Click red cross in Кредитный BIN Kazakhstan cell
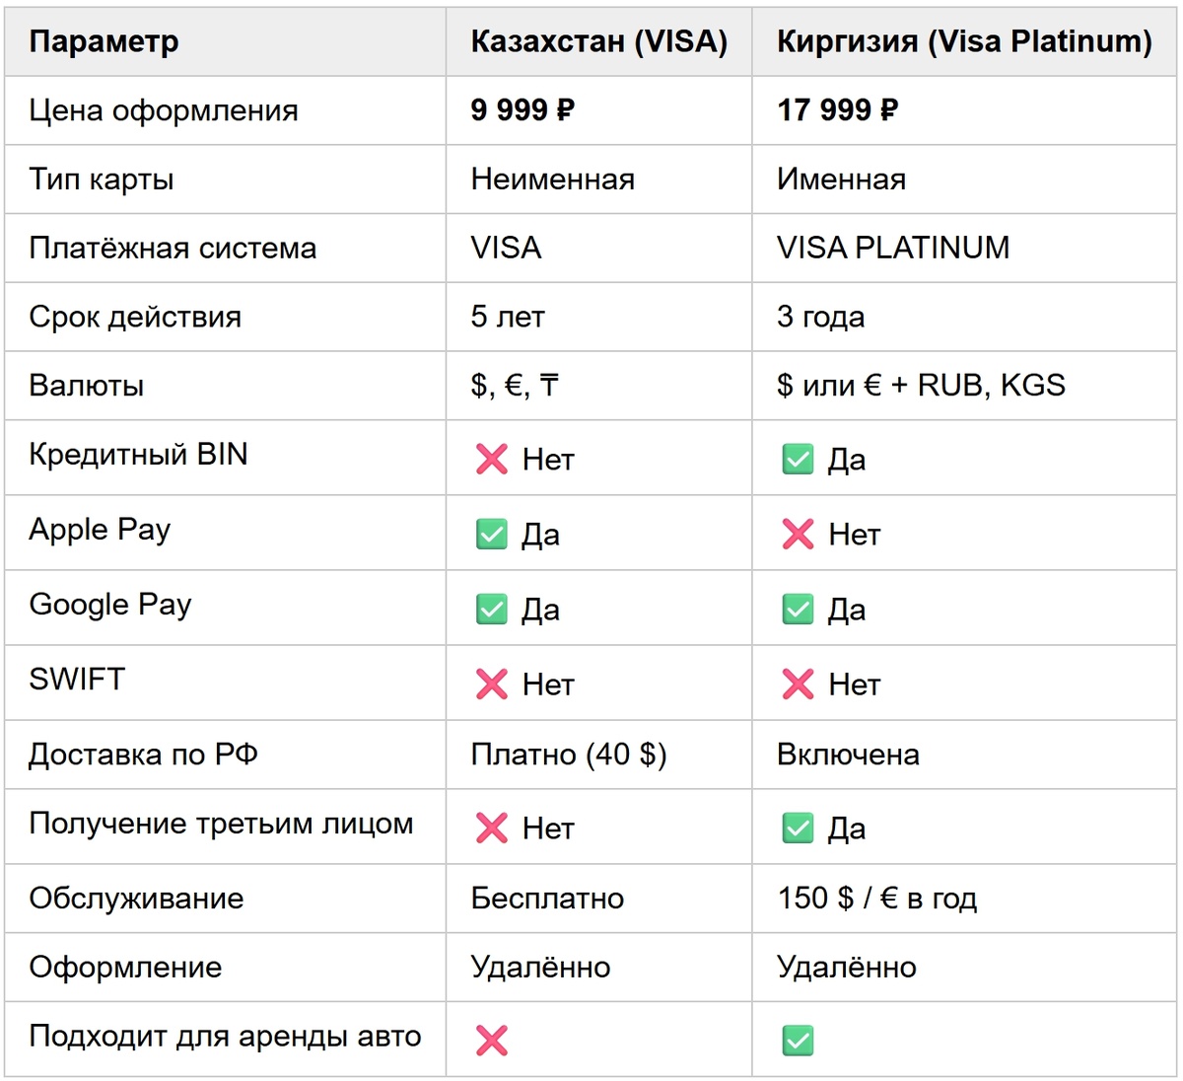 click(491, 459)
